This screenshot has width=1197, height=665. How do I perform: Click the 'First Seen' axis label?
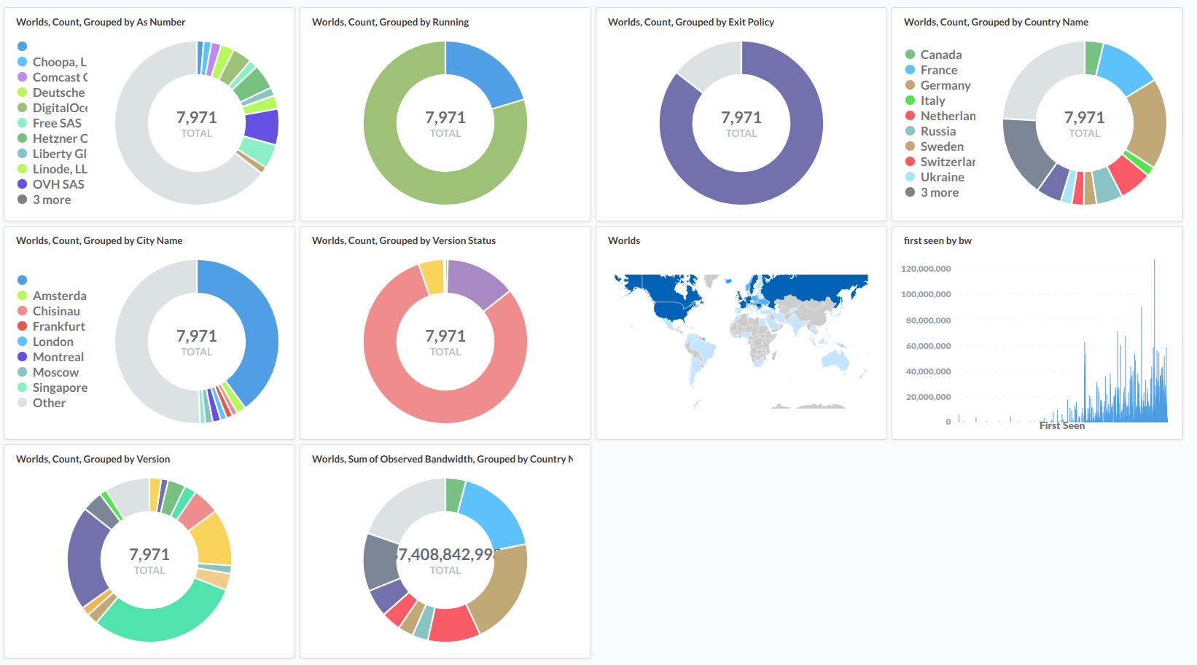tap(1061, 426)
